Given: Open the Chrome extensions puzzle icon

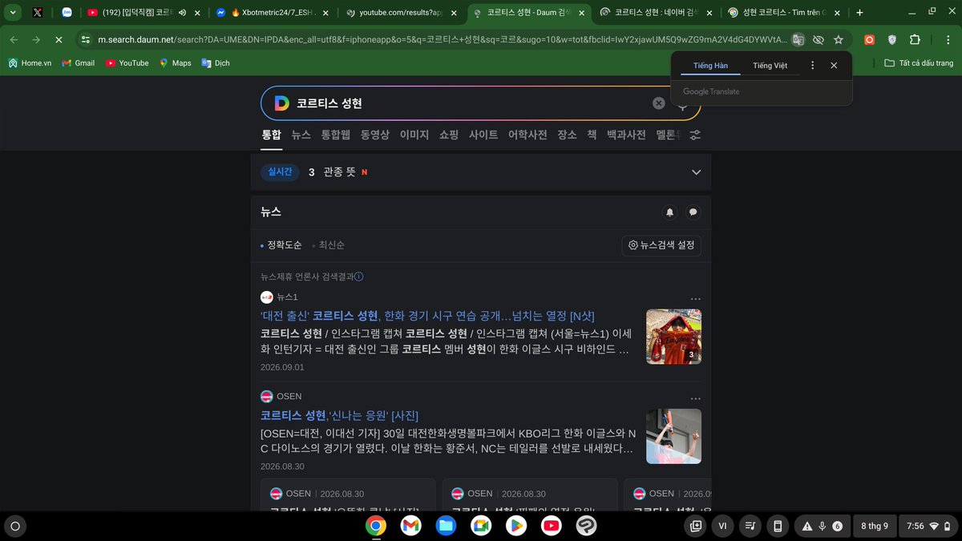Looking at the screenshot, I should (915, 39).
